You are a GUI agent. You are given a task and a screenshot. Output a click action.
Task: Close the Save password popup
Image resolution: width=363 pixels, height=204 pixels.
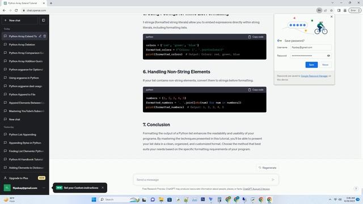tap(331, 16)
